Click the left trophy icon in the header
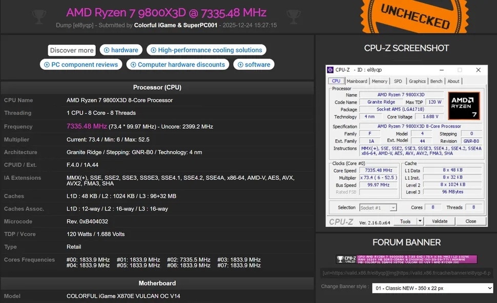Viewport: 497px width, 303px height. [39, 15]
